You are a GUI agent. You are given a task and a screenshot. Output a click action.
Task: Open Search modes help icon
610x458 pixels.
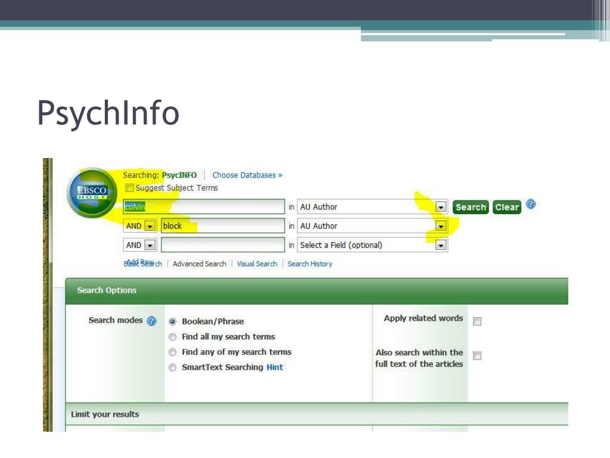[x=152, y=321]
